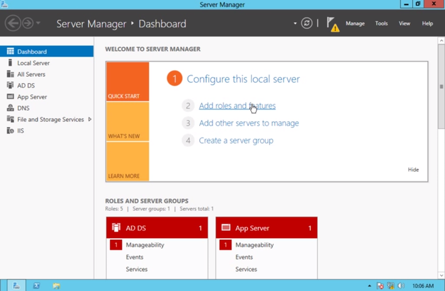
Task: Click Create a server group link
Action: pos(236,140)
